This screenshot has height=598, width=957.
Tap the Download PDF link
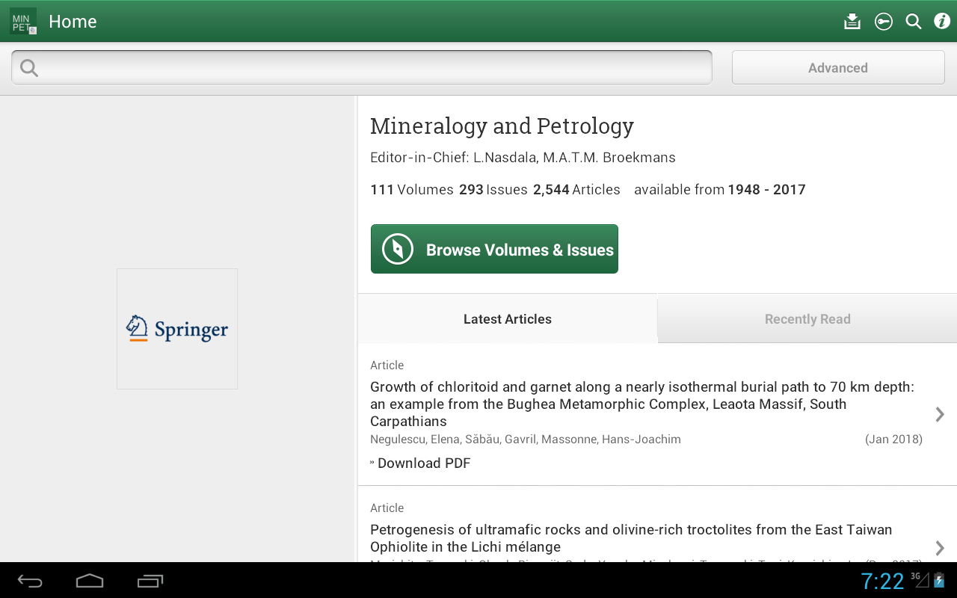click(423, 463)
